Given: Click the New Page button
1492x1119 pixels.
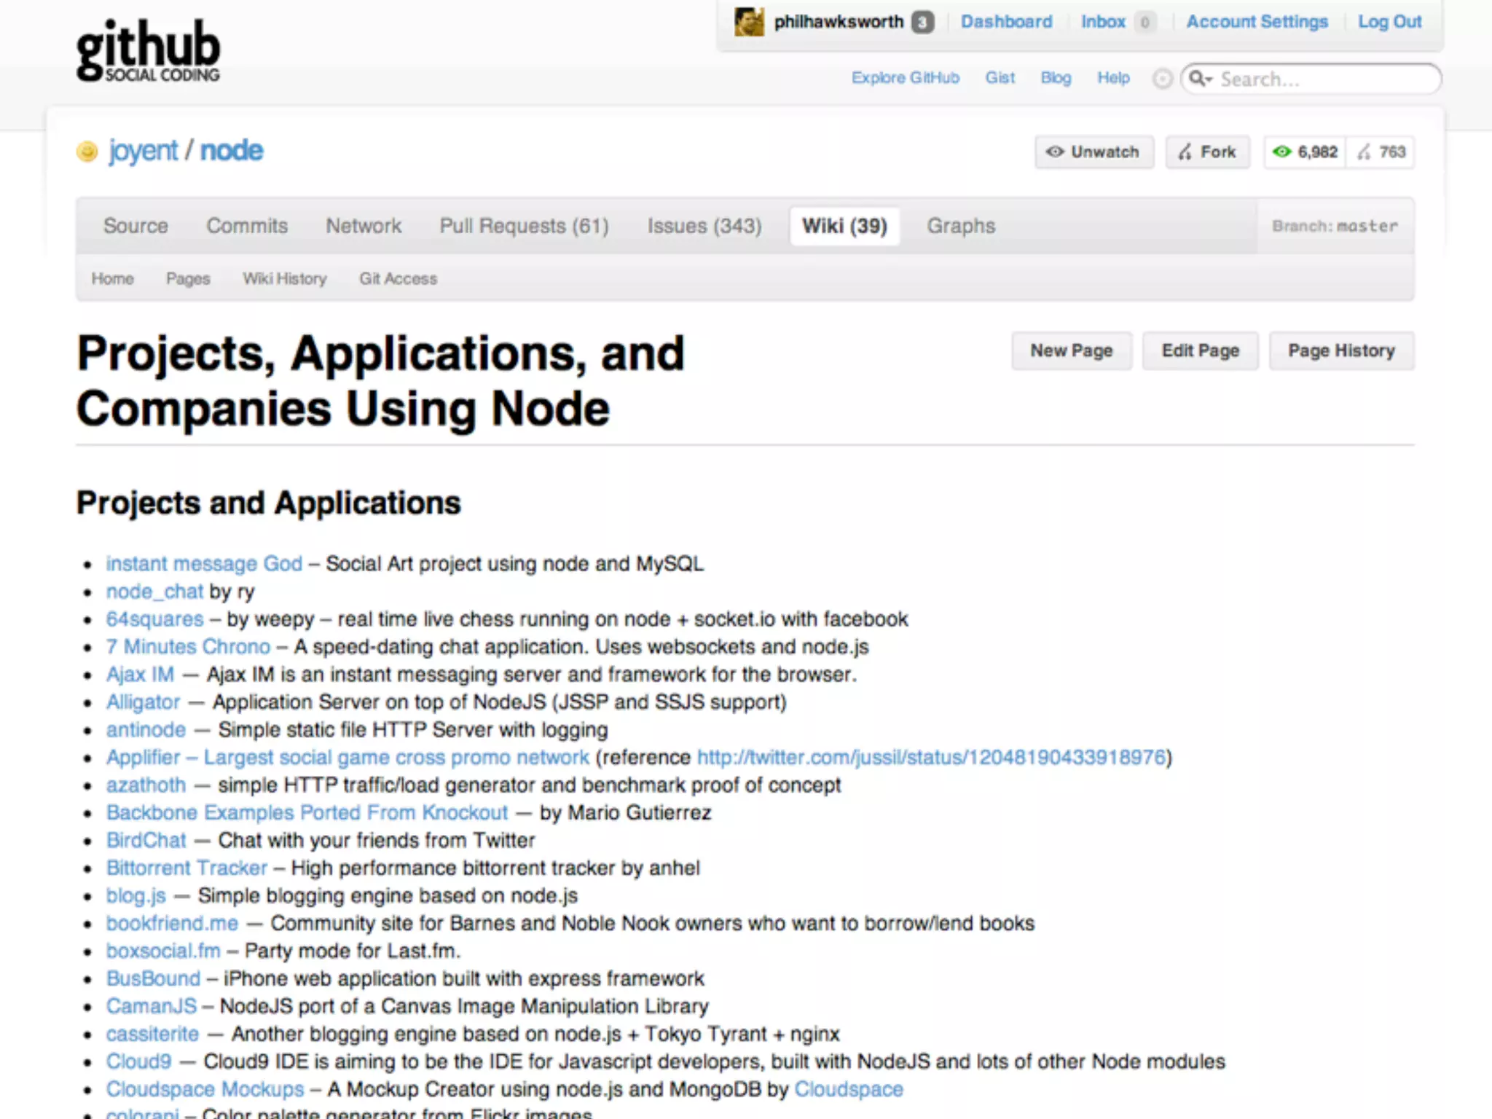Looking at the screenshot, I should pos(1071,351).
